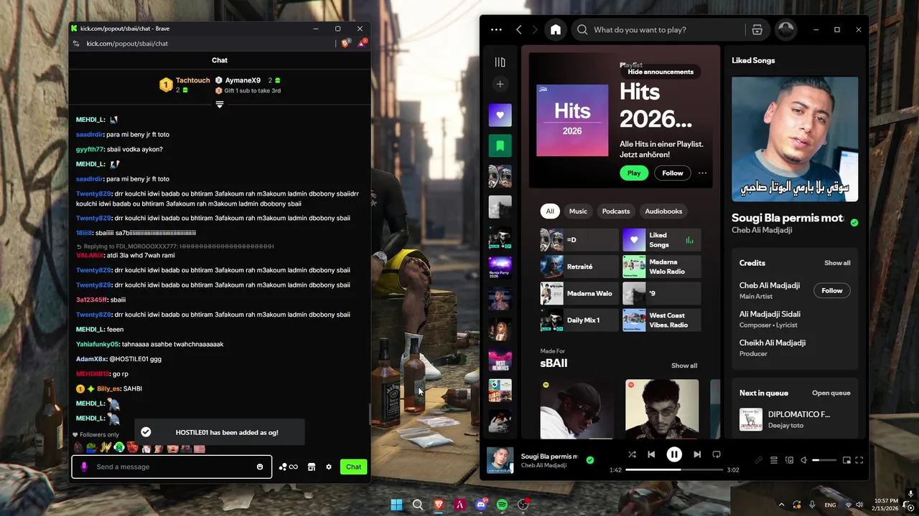Screen dimensions: 919x516
Task: Open more options for Hits 2026 playlist
Action: pos(702,173)
